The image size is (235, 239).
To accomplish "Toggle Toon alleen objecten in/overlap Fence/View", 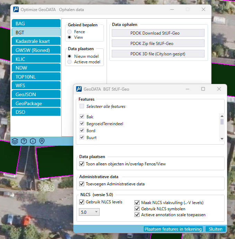I will tap(82, 164).
